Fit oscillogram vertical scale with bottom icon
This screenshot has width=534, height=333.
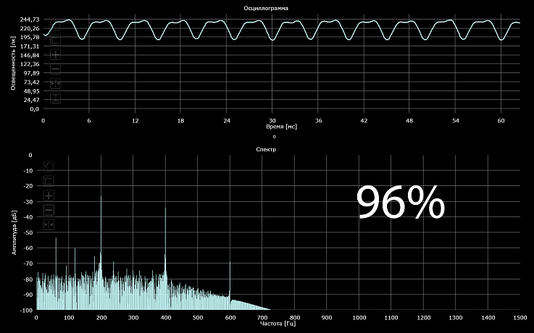55,98
